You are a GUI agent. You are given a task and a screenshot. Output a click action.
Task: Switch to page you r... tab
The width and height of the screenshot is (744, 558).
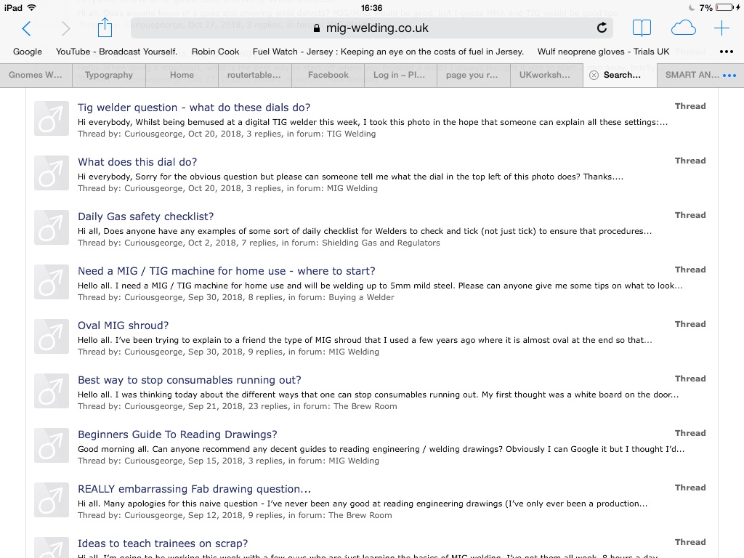point(473,75)
